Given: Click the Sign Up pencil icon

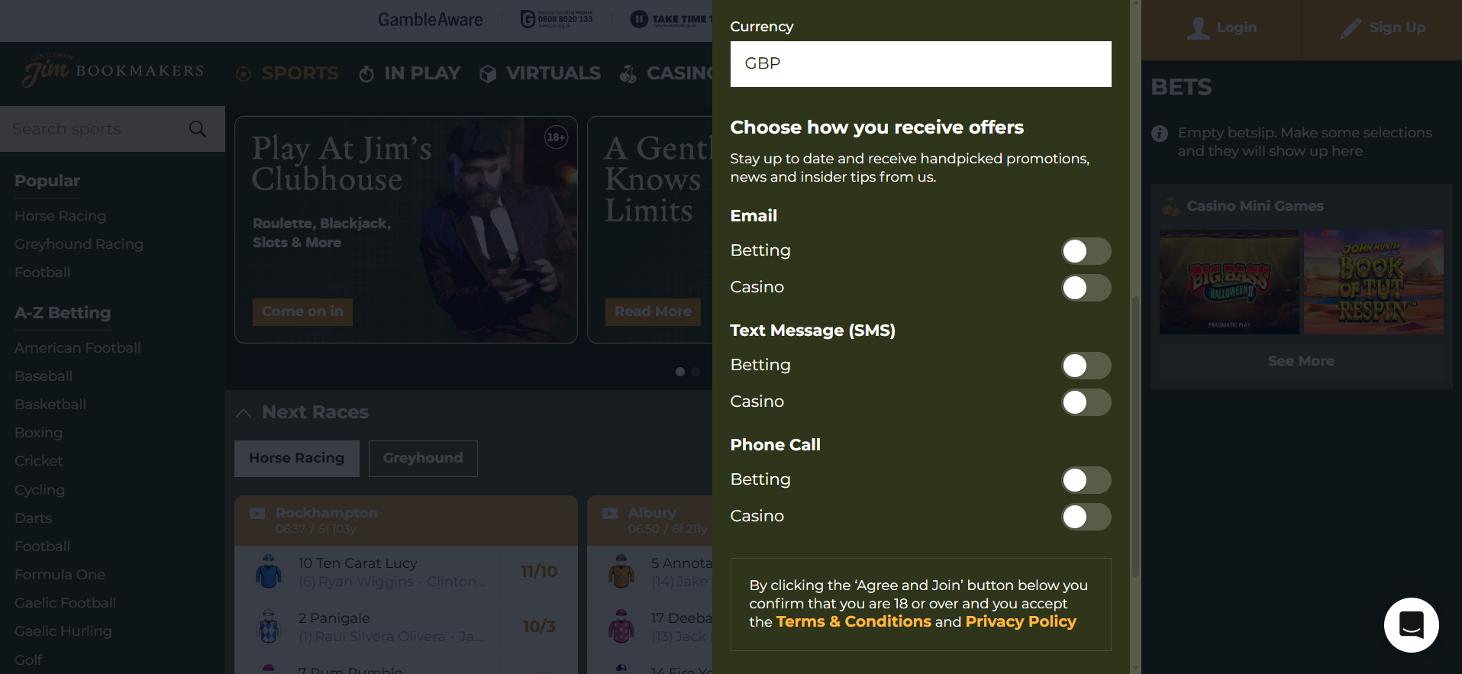Looking at the screenshot, I should point(1351,28).
